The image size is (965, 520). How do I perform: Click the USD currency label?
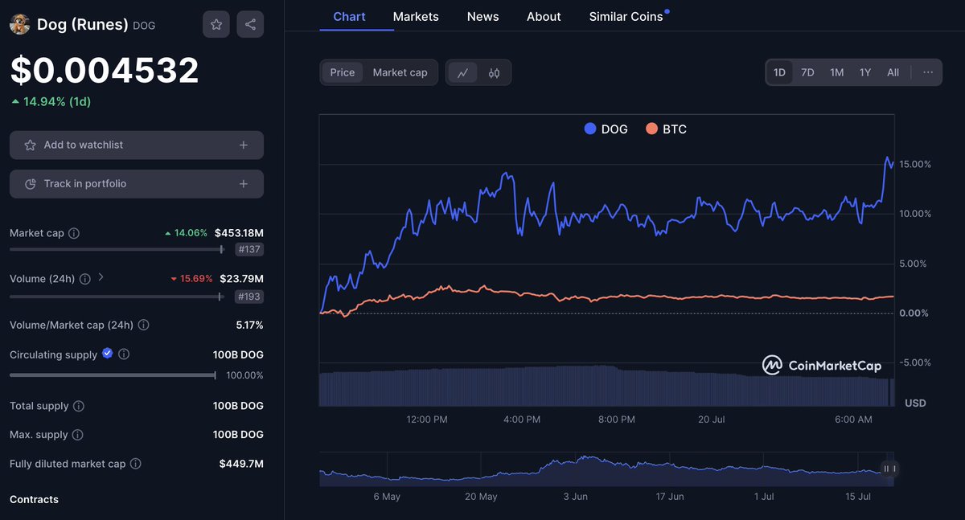click(915, 403)
